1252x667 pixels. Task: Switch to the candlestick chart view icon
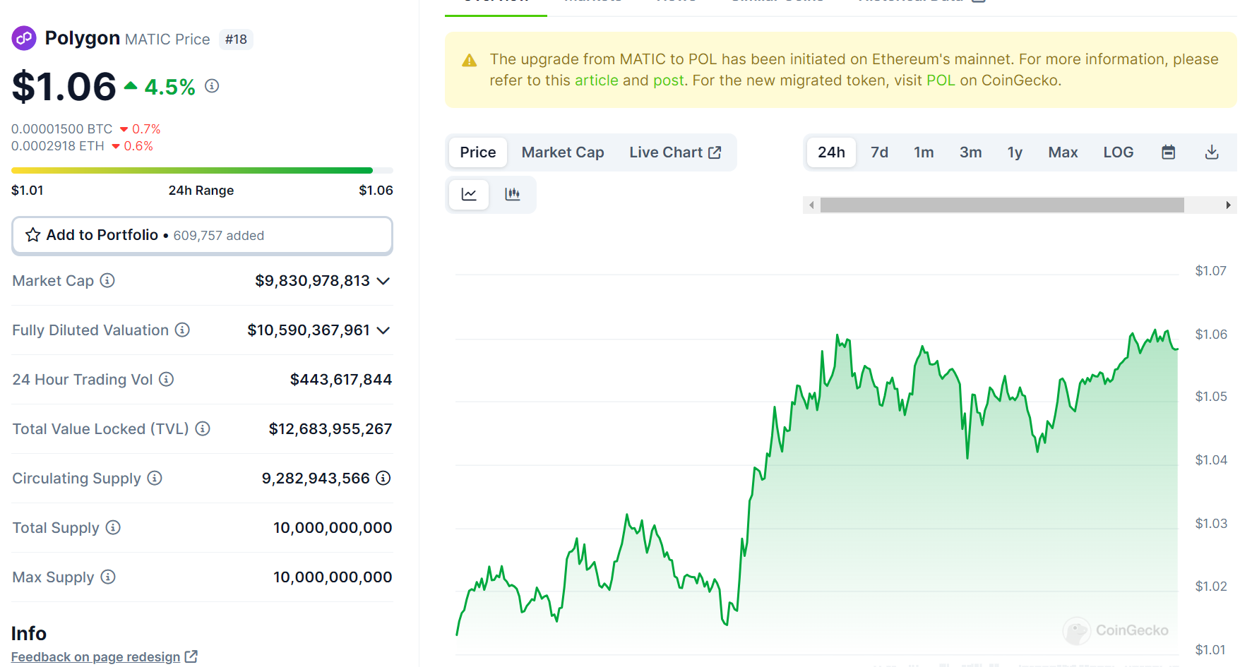click(x=513, y=194)
